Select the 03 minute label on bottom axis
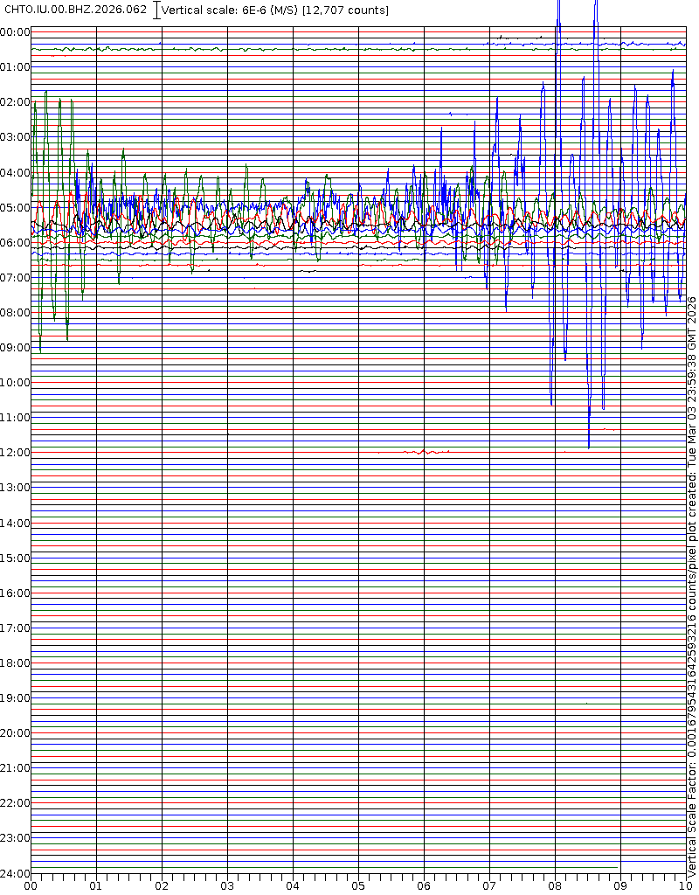 tap(227, 886)
